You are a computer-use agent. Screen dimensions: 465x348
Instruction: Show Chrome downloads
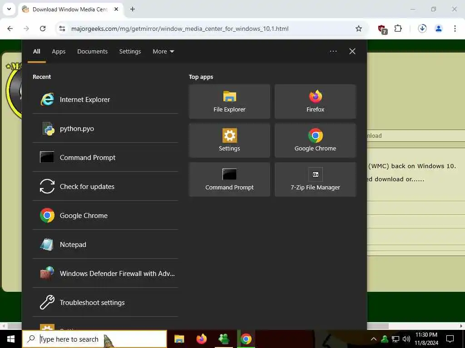(x=422, y=29)
